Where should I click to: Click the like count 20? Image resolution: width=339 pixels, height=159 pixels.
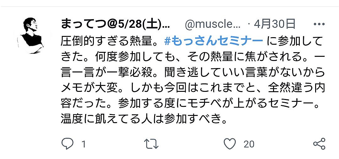coord(249,144)
